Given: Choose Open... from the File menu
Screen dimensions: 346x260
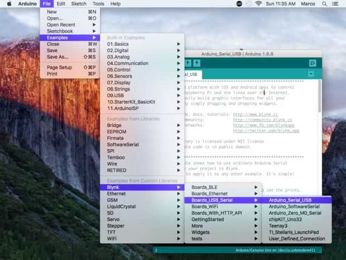Looking at the screenshot, I should 70,18.
